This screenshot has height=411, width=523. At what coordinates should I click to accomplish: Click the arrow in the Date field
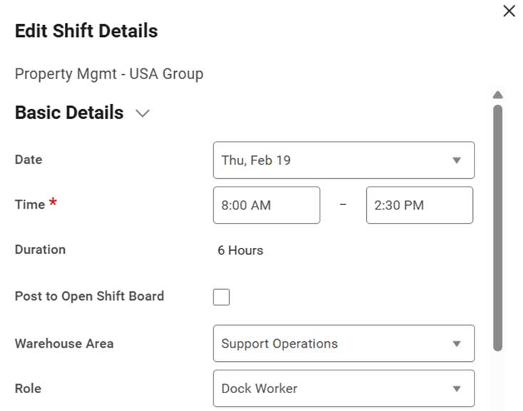coord(457,160)
